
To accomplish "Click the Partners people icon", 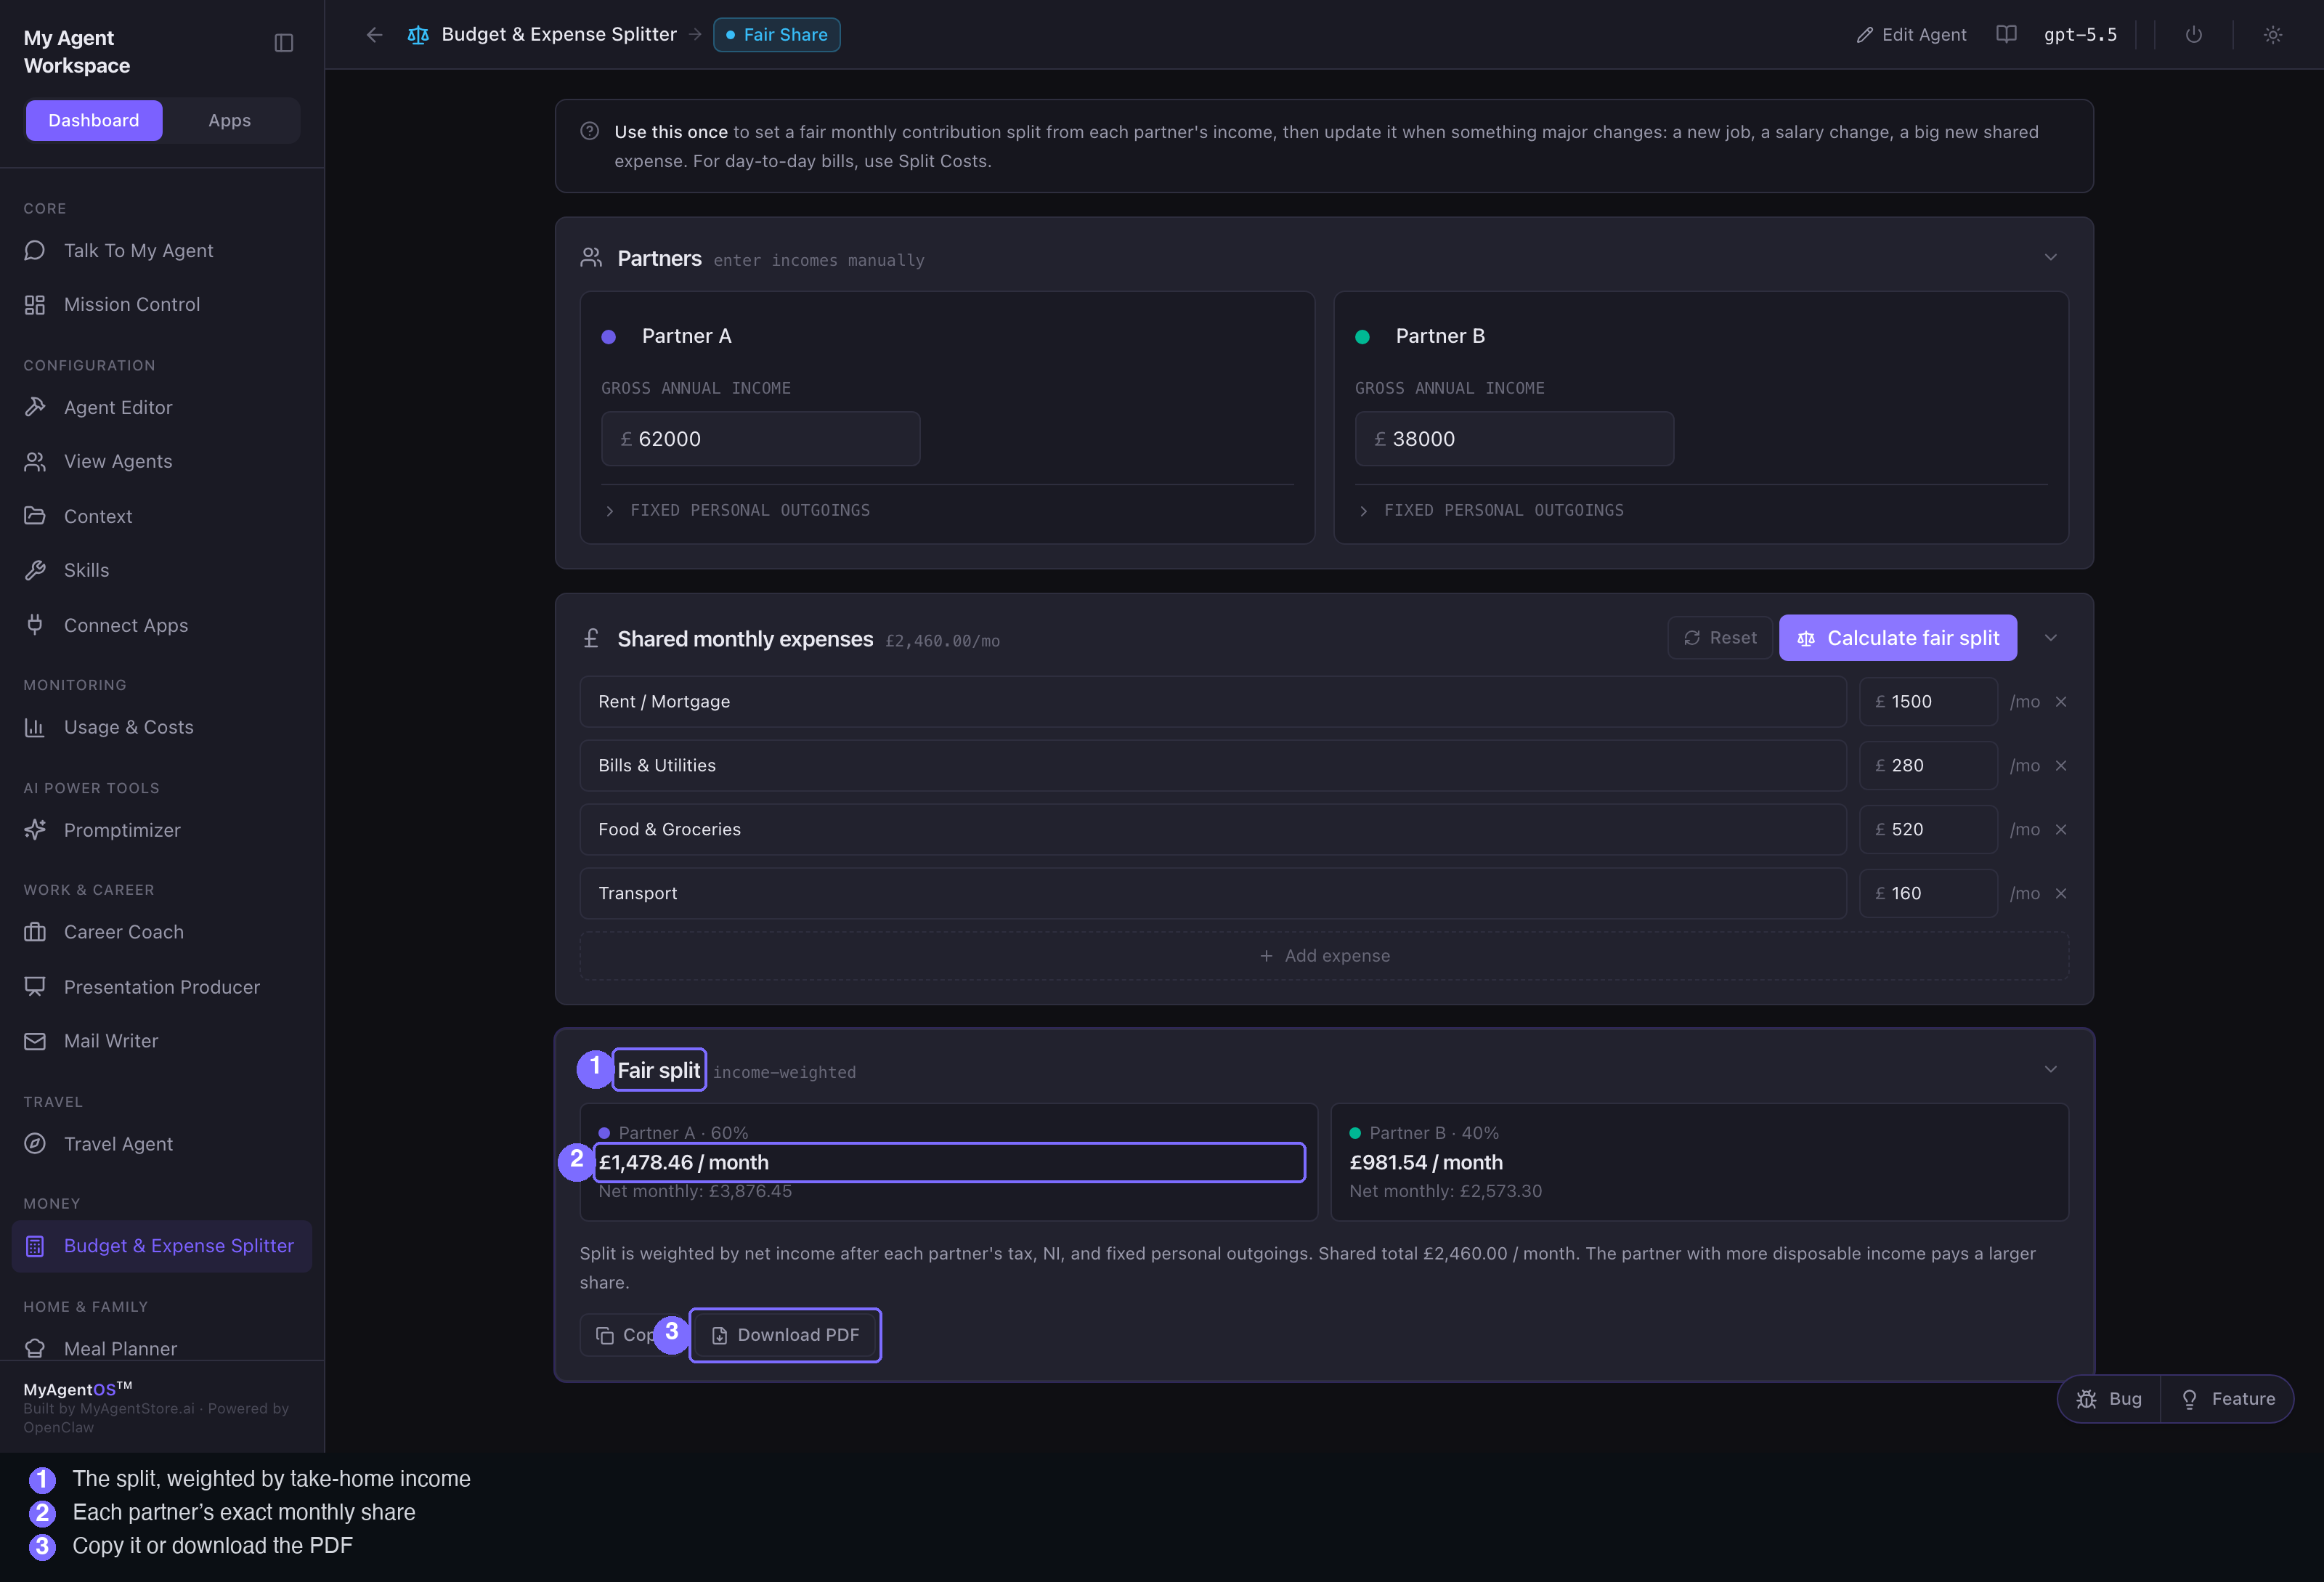I will tap(591, 258).
